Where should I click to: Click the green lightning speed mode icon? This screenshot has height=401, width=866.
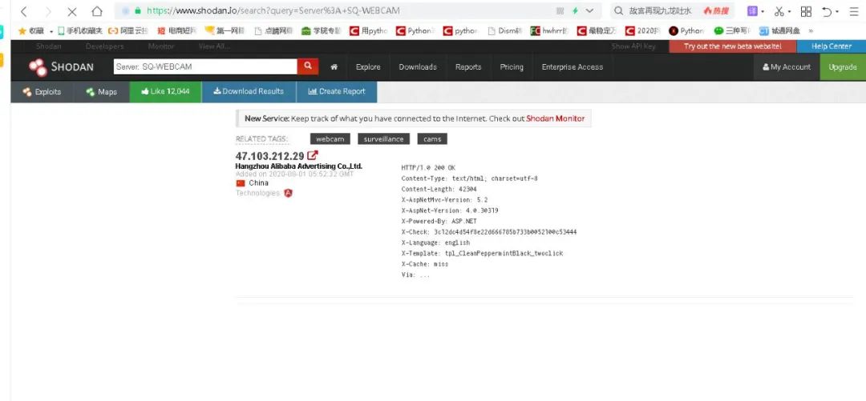[x=575, y=10]
